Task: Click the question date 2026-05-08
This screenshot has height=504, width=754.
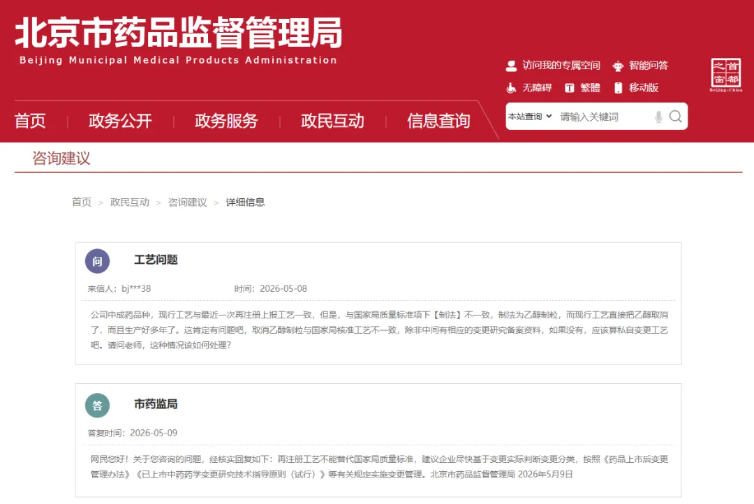Action: [283, 288]
